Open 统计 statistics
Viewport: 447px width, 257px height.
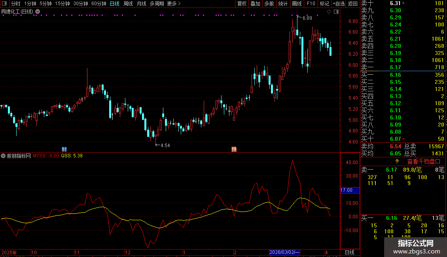coord(283,4)
